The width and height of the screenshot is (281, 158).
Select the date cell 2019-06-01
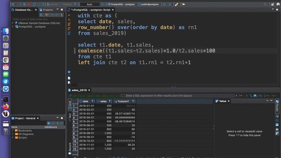click(x=87, y=125)
